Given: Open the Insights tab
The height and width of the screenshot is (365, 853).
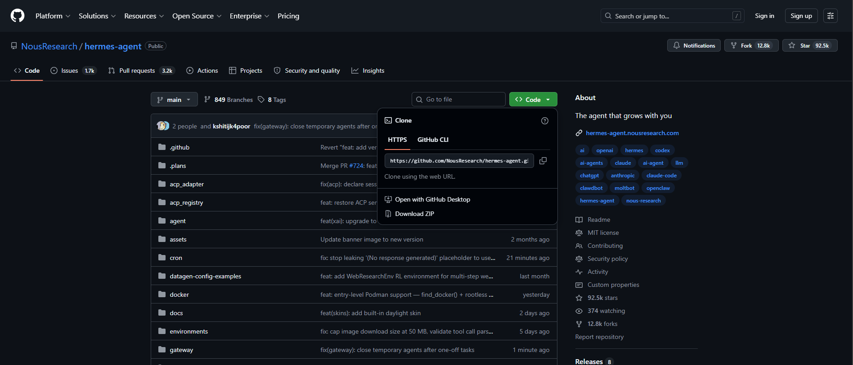Looking at the screenshot, I should pyautogui.click(x=368, y=70).
